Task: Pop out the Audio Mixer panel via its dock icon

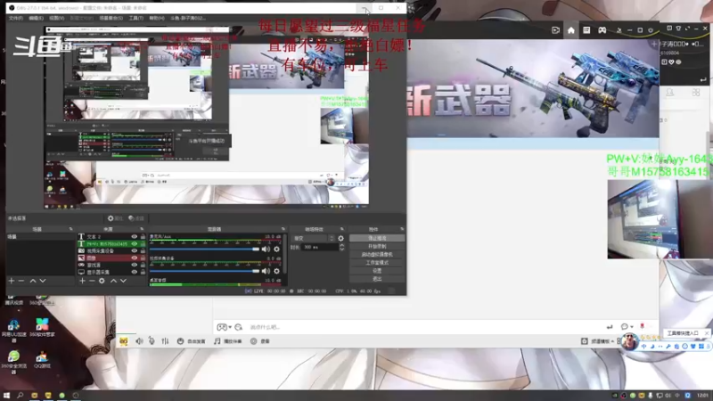Action: pyautogui.click(x=283, y=229)
